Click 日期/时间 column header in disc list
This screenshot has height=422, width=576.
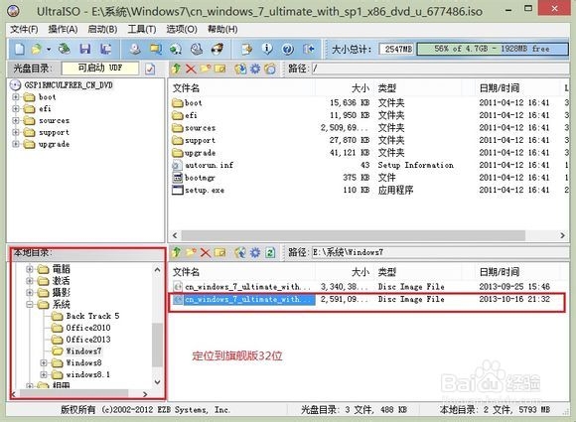(x=500, y=88)
